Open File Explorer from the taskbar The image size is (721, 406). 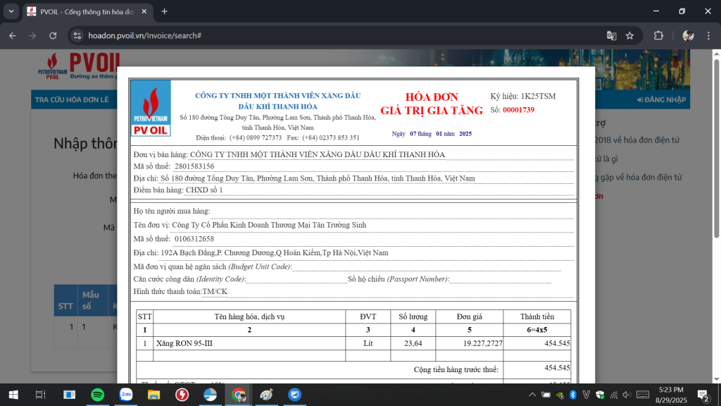pyautogui.click(x=153, y=395)
